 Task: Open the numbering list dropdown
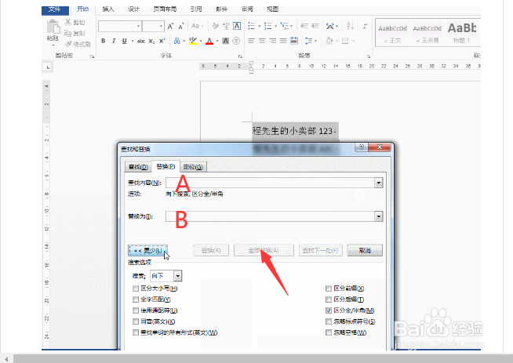tap(276, 26)
